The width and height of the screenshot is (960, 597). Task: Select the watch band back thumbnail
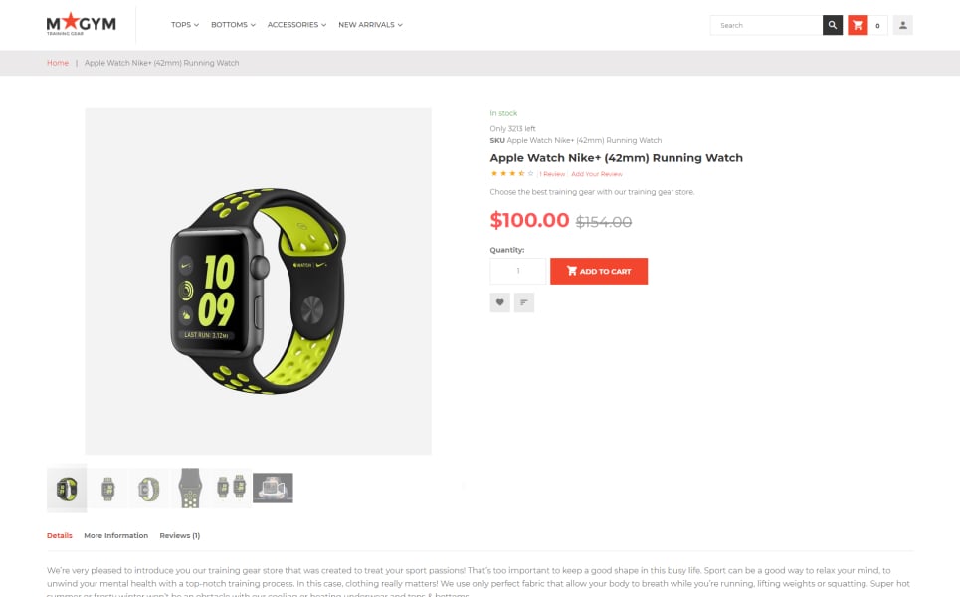(x=190, y=488)
